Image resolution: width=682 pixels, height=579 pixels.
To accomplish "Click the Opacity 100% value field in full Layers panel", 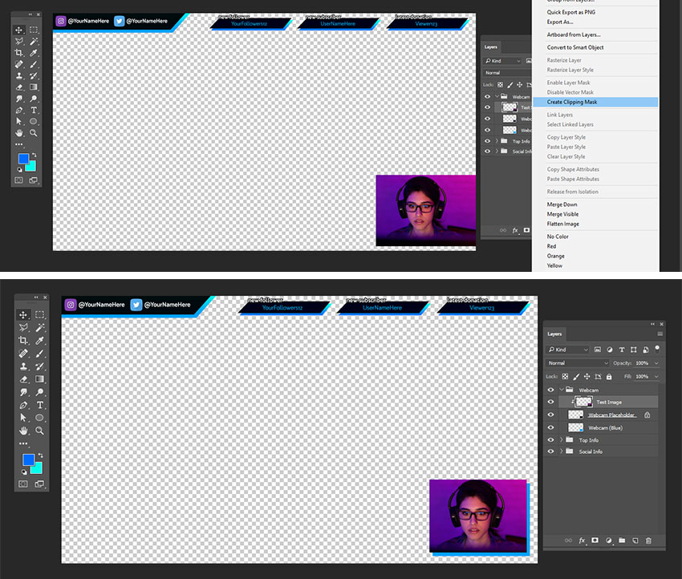I will tap(642, 363).
